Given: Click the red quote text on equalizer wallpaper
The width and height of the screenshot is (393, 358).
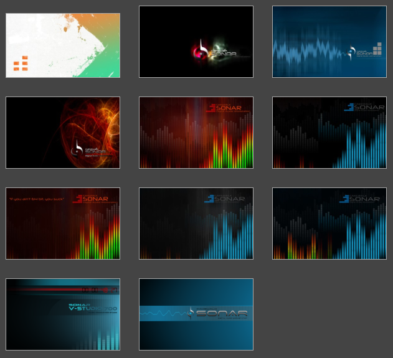Looking at the screenshot, I should coord(37,199).
